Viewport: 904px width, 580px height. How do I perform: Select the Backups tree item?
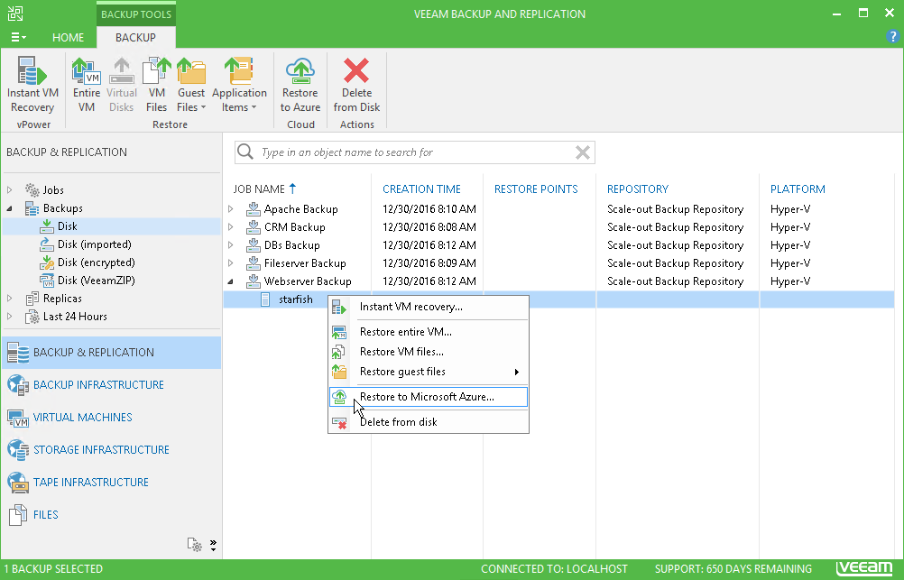click(x=63, y=208)
